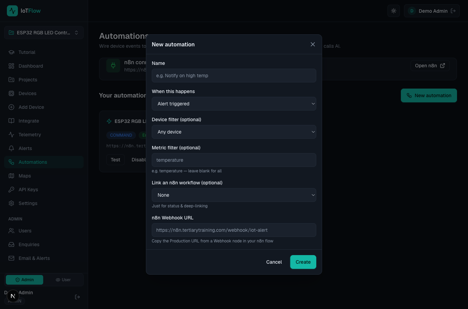Click the Test button on automation card
This screenshot has height=309, width=468.
(115, 160)
